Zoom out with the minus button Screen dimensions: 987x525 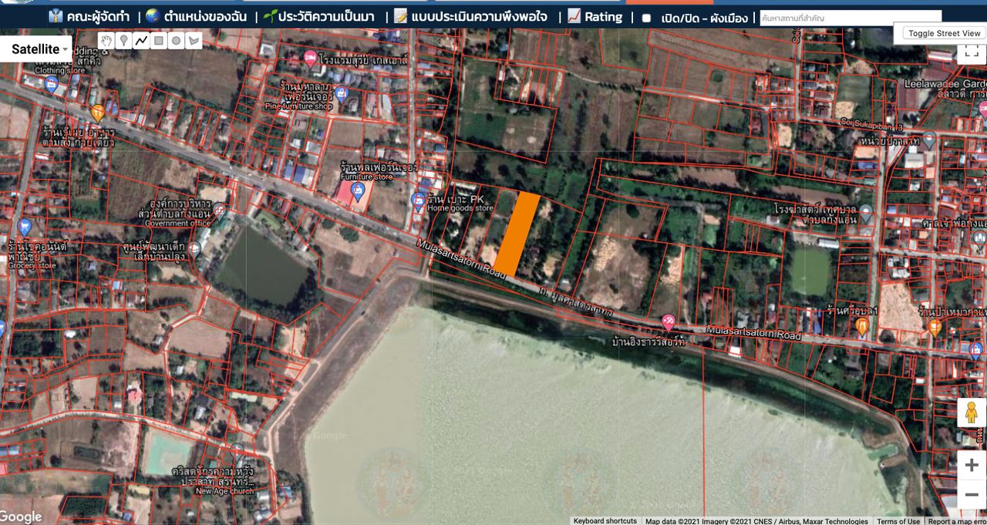pyautogui.click(x=971, y=494)
